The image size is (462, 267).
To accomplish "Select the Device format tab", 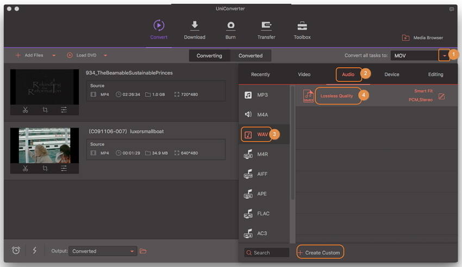I will 391,74.
